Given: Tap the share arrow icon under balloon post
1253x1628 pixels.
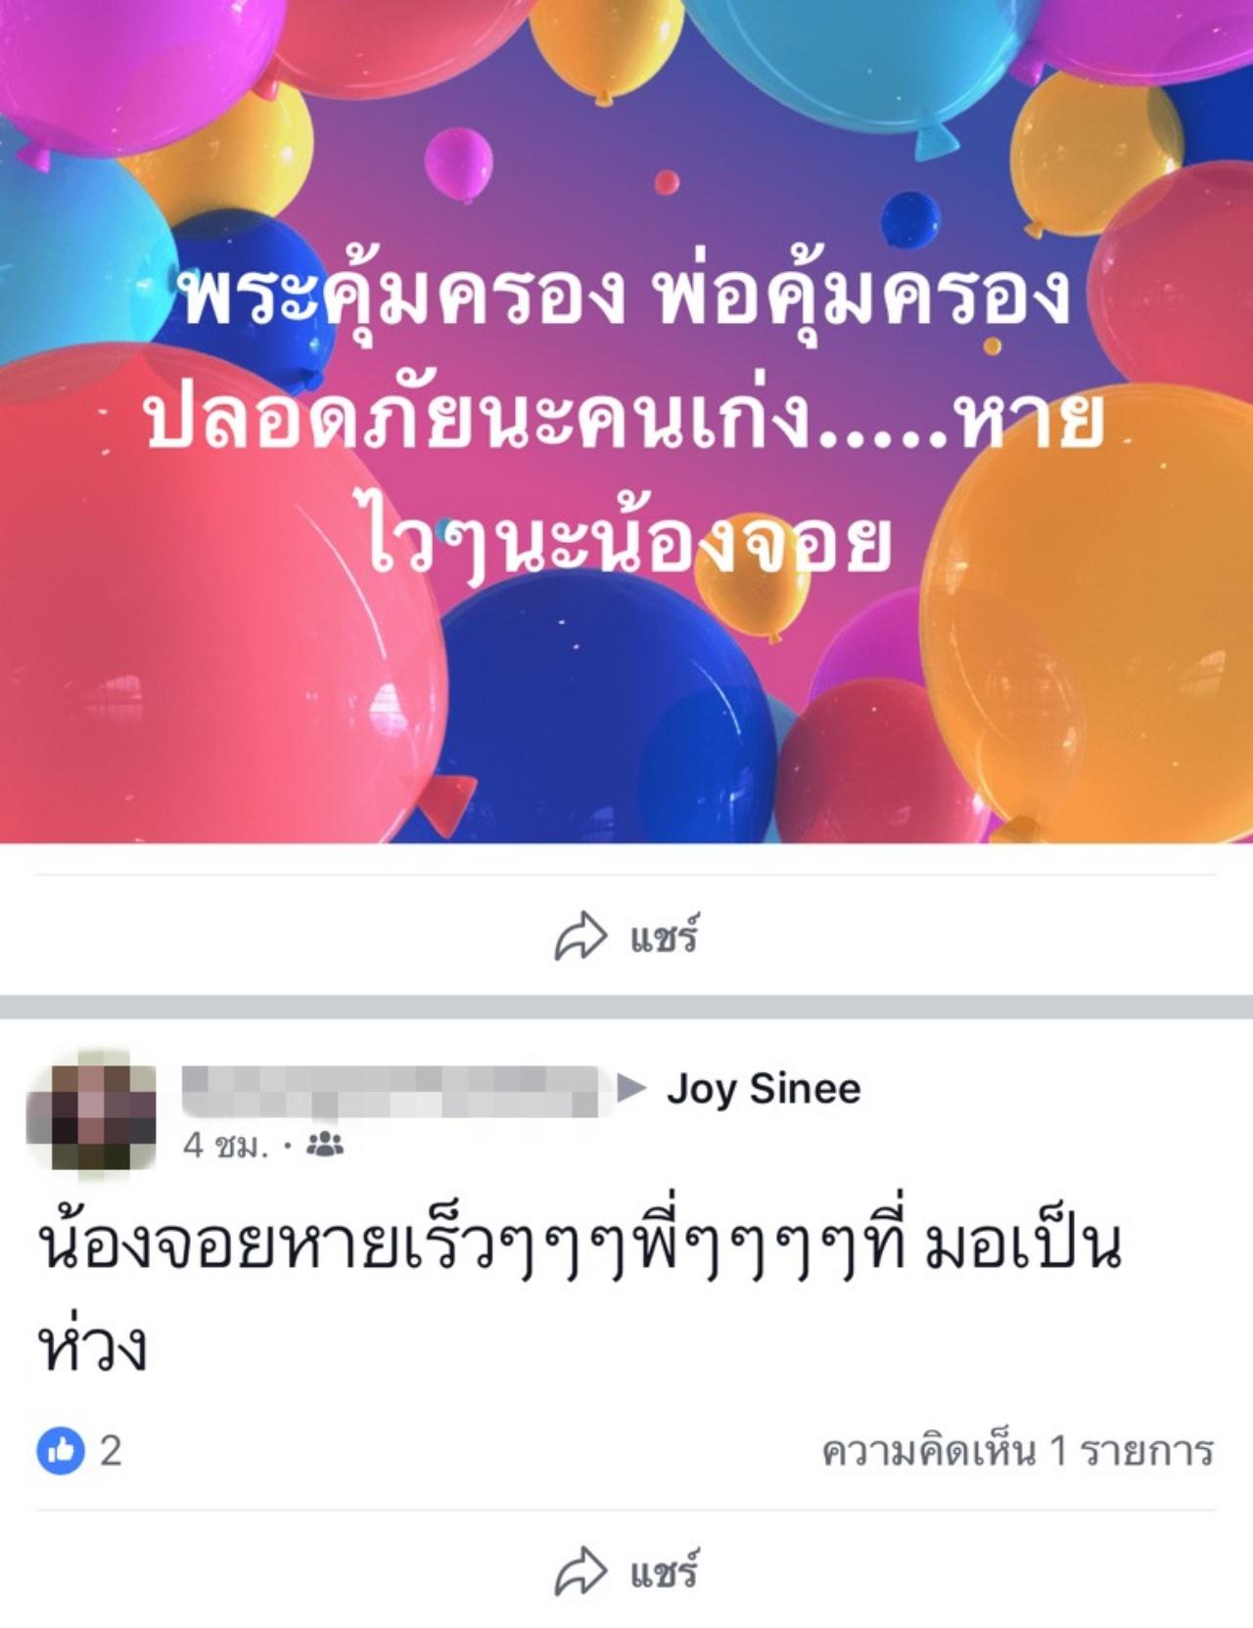Looking at the screenshot, I should [x=581, y=936].
